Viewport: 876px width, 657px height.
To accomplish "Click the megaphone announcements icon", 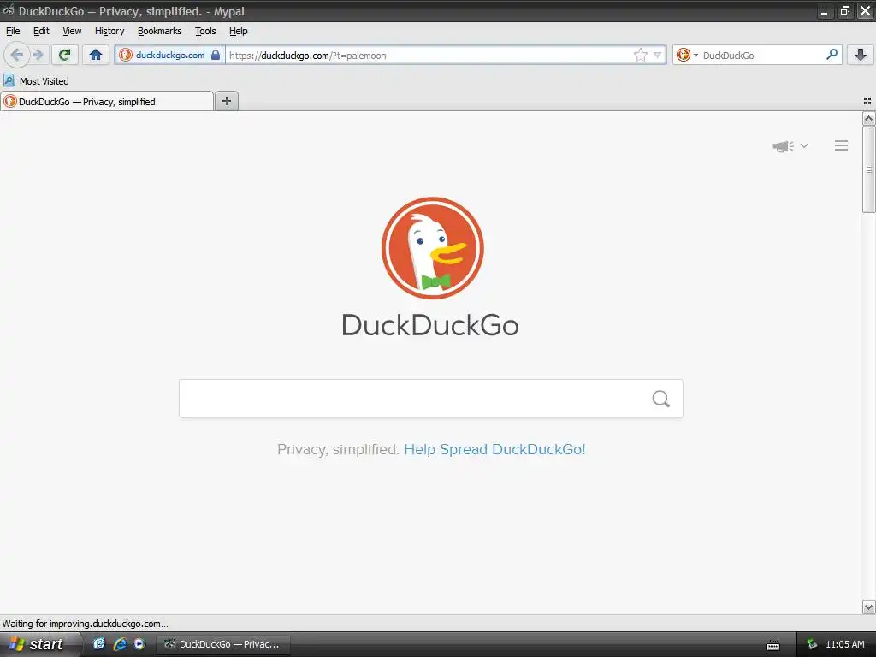I will 783,145.
